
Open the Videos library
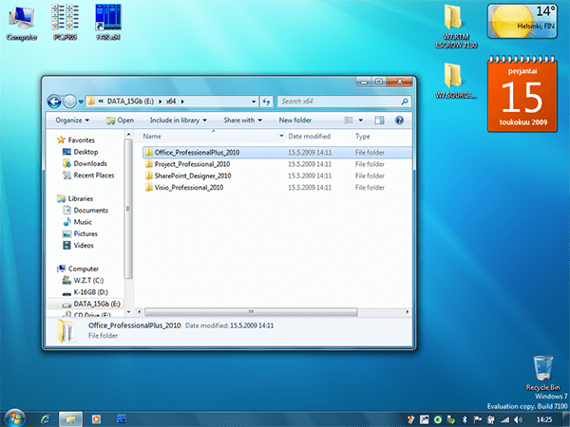[79, 246]
